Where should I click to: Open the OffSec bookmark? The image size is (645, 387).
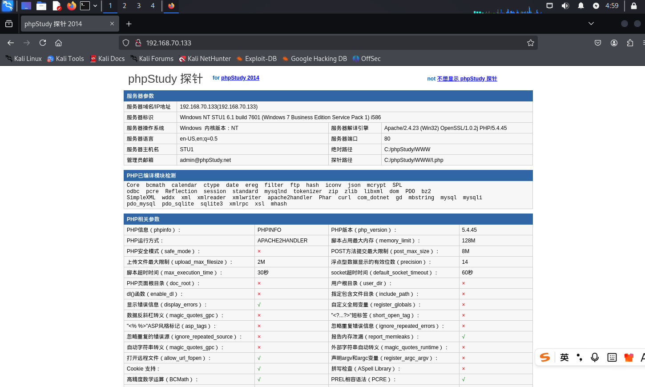click(367, 59)
